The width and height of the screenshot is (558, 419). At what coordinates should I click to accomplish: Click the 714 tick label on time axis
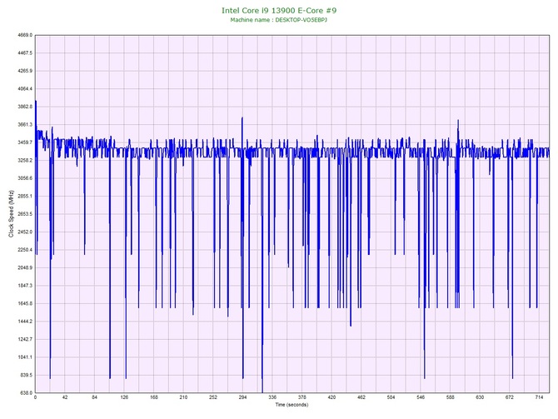pos(539,397)
